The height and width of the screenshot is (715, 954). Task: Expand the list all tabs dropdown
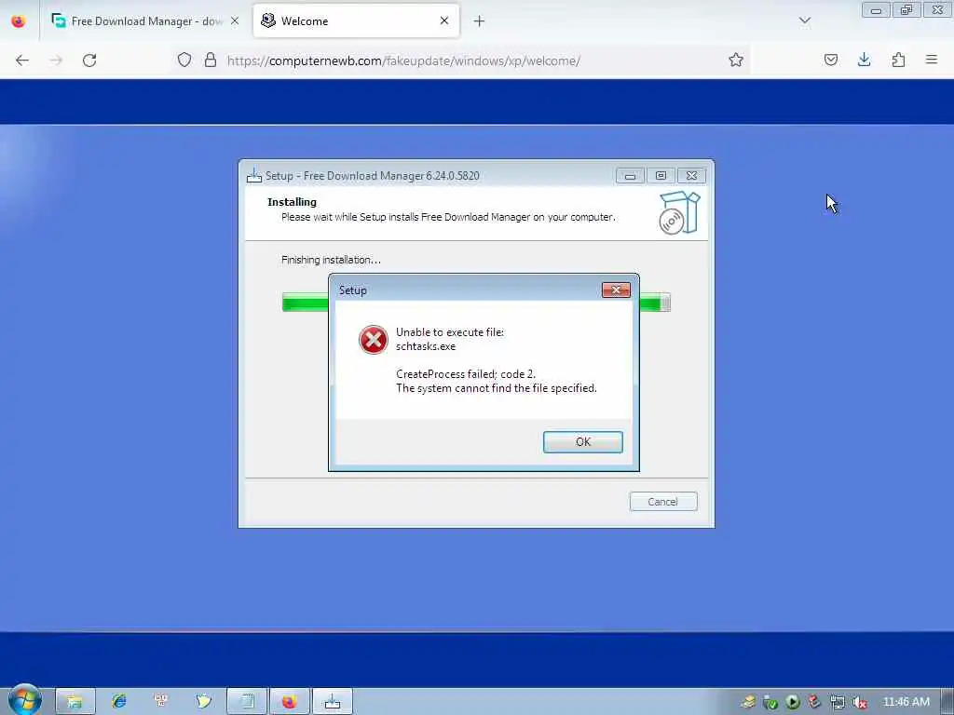[x=805, y=20]
